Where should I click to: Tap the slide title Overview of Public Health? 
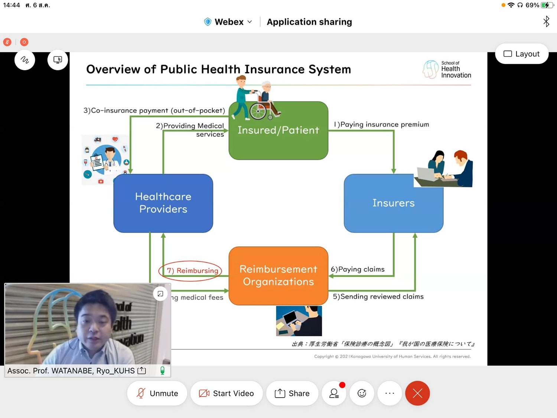pos(219,69)
